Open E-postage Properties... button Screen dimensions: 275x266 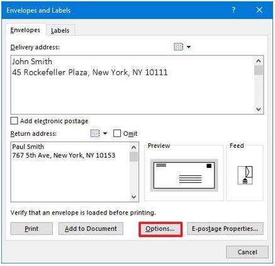point(225,228)
